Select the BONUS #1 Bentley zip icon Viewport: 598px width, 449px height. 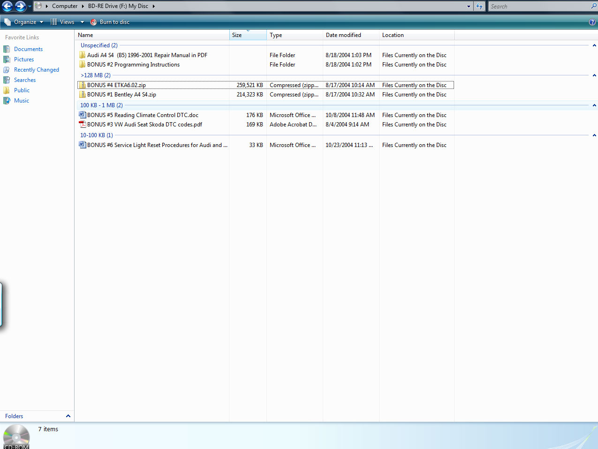[83, 95]
